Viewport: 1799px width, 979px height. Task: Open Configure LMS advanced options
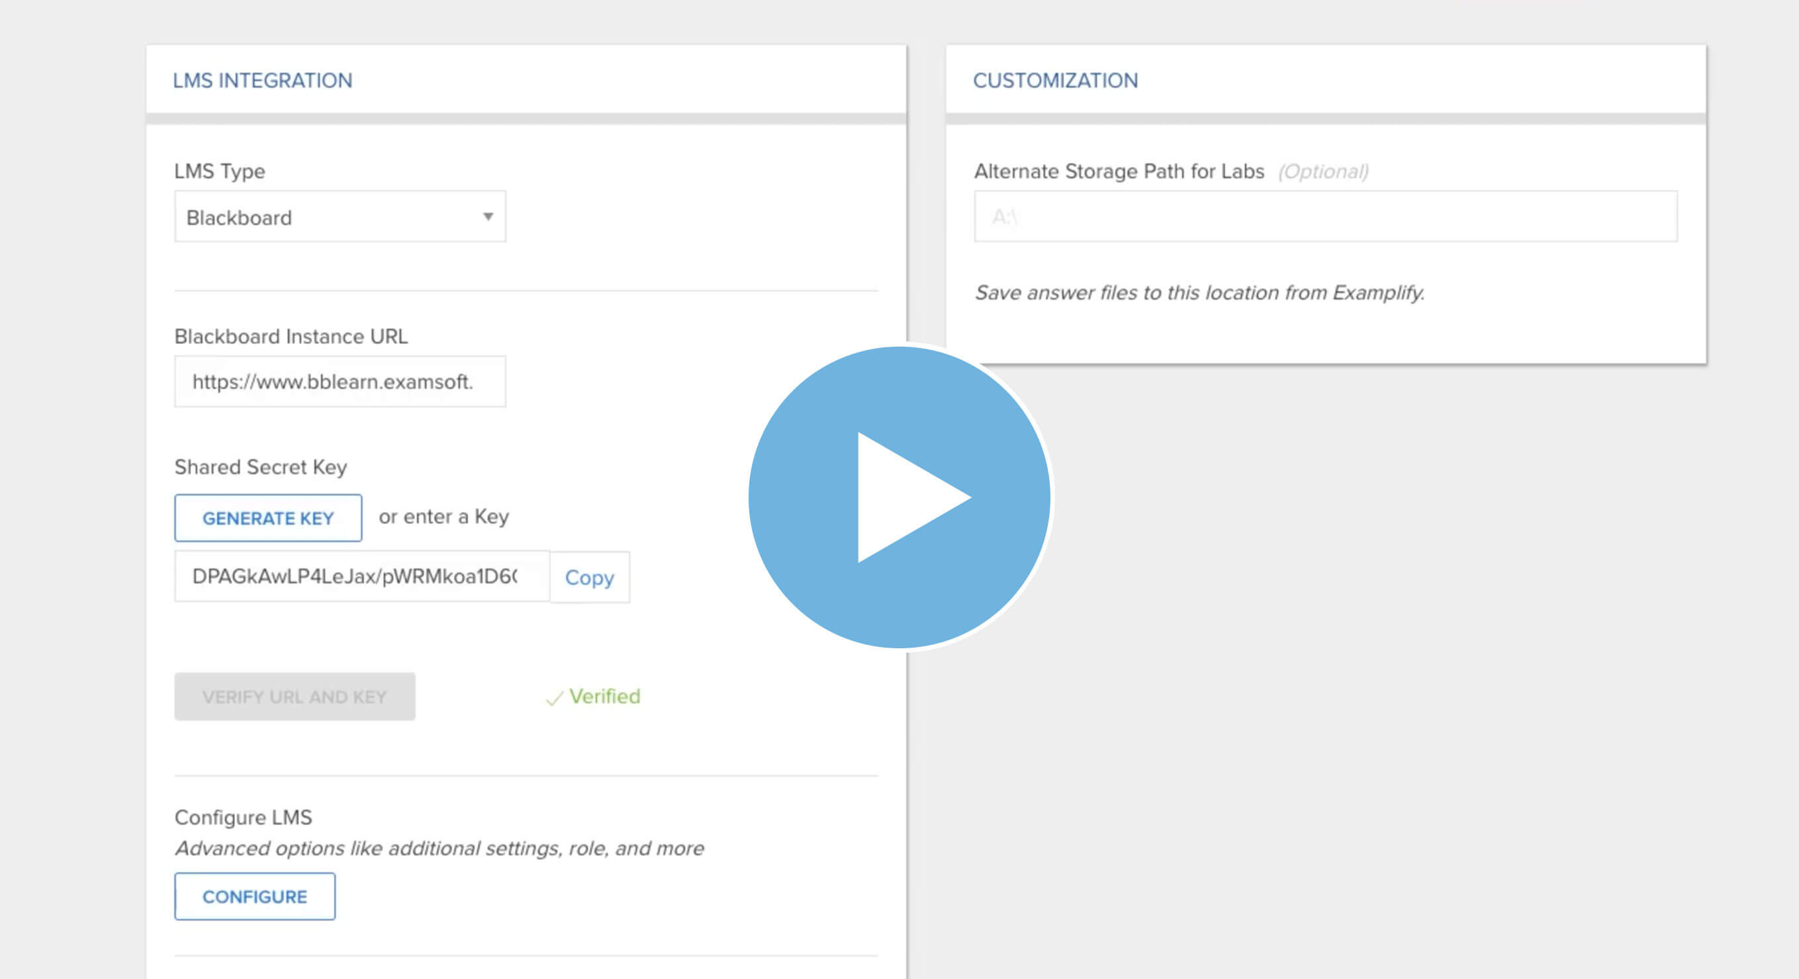[255, 896]
